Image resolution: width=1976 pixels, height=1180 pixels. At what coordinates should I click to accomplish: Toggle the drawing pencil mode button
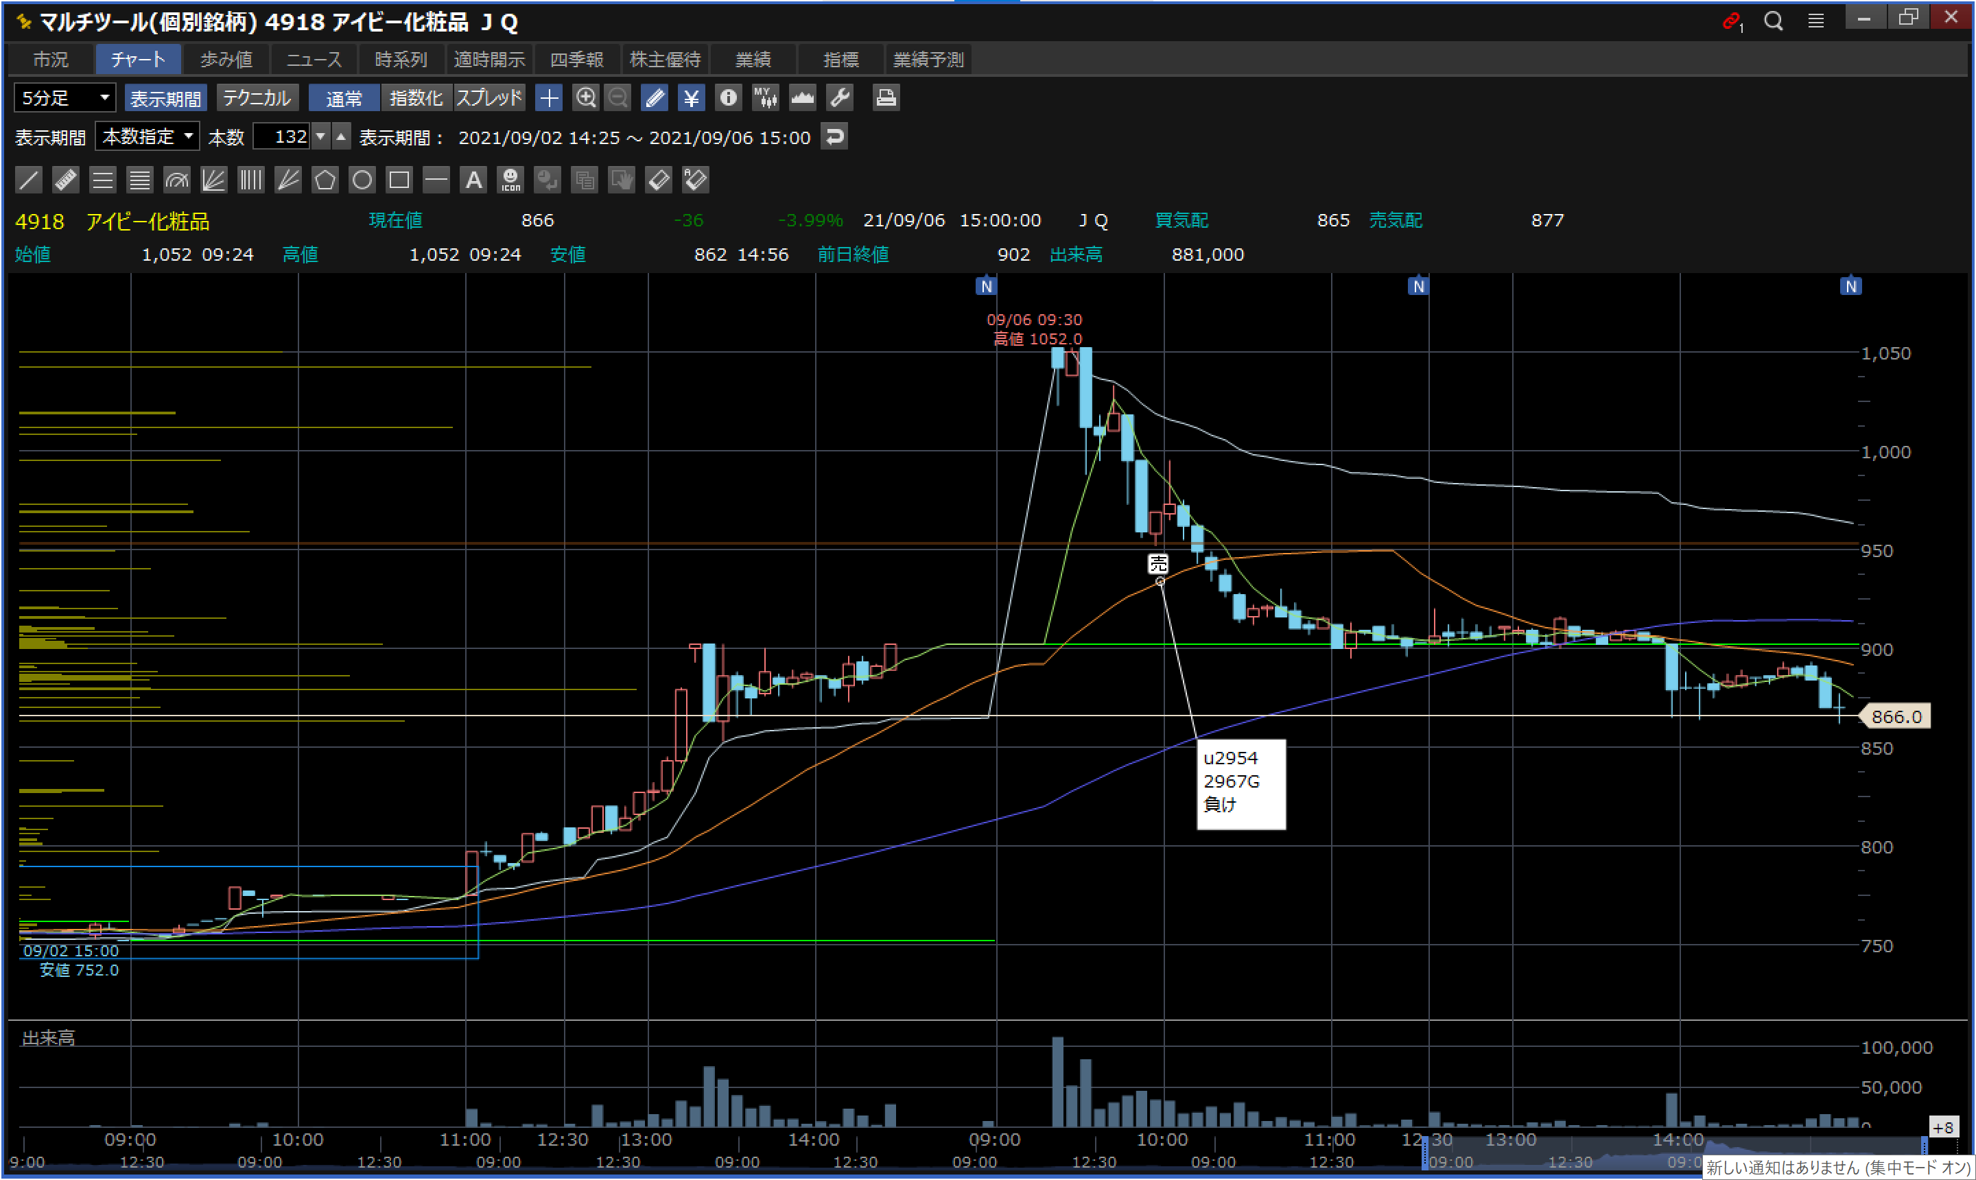655,98
